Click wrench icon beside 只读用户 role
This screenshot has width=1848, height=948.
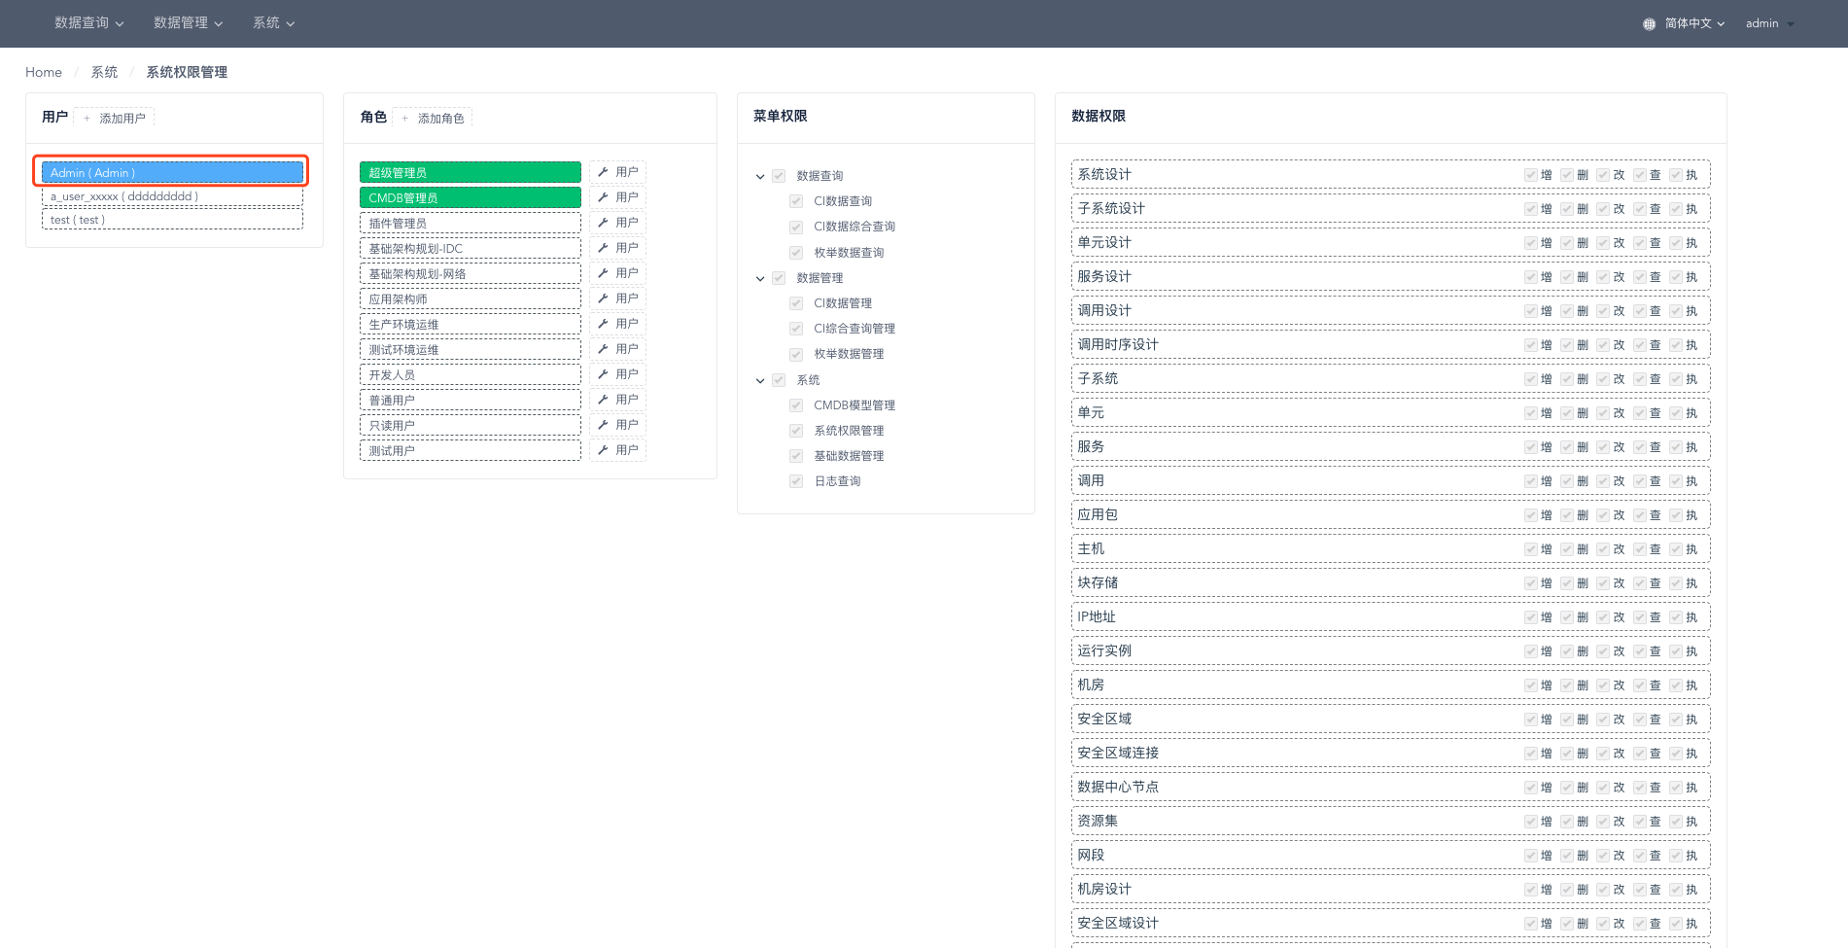pos(603,425)
